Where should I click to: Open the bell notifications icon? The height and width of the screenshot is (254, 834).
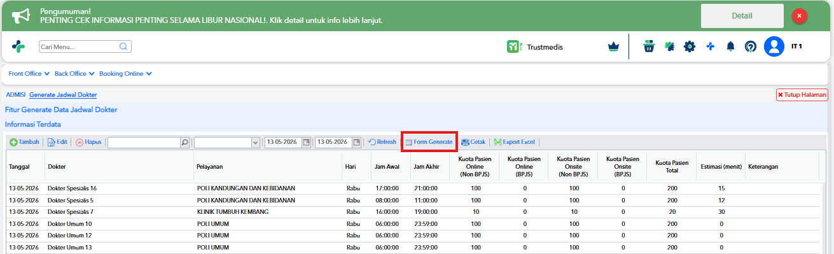tap(731, 46)
